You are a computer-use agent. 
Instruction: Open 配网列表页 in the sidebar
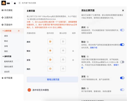[9, 61]
